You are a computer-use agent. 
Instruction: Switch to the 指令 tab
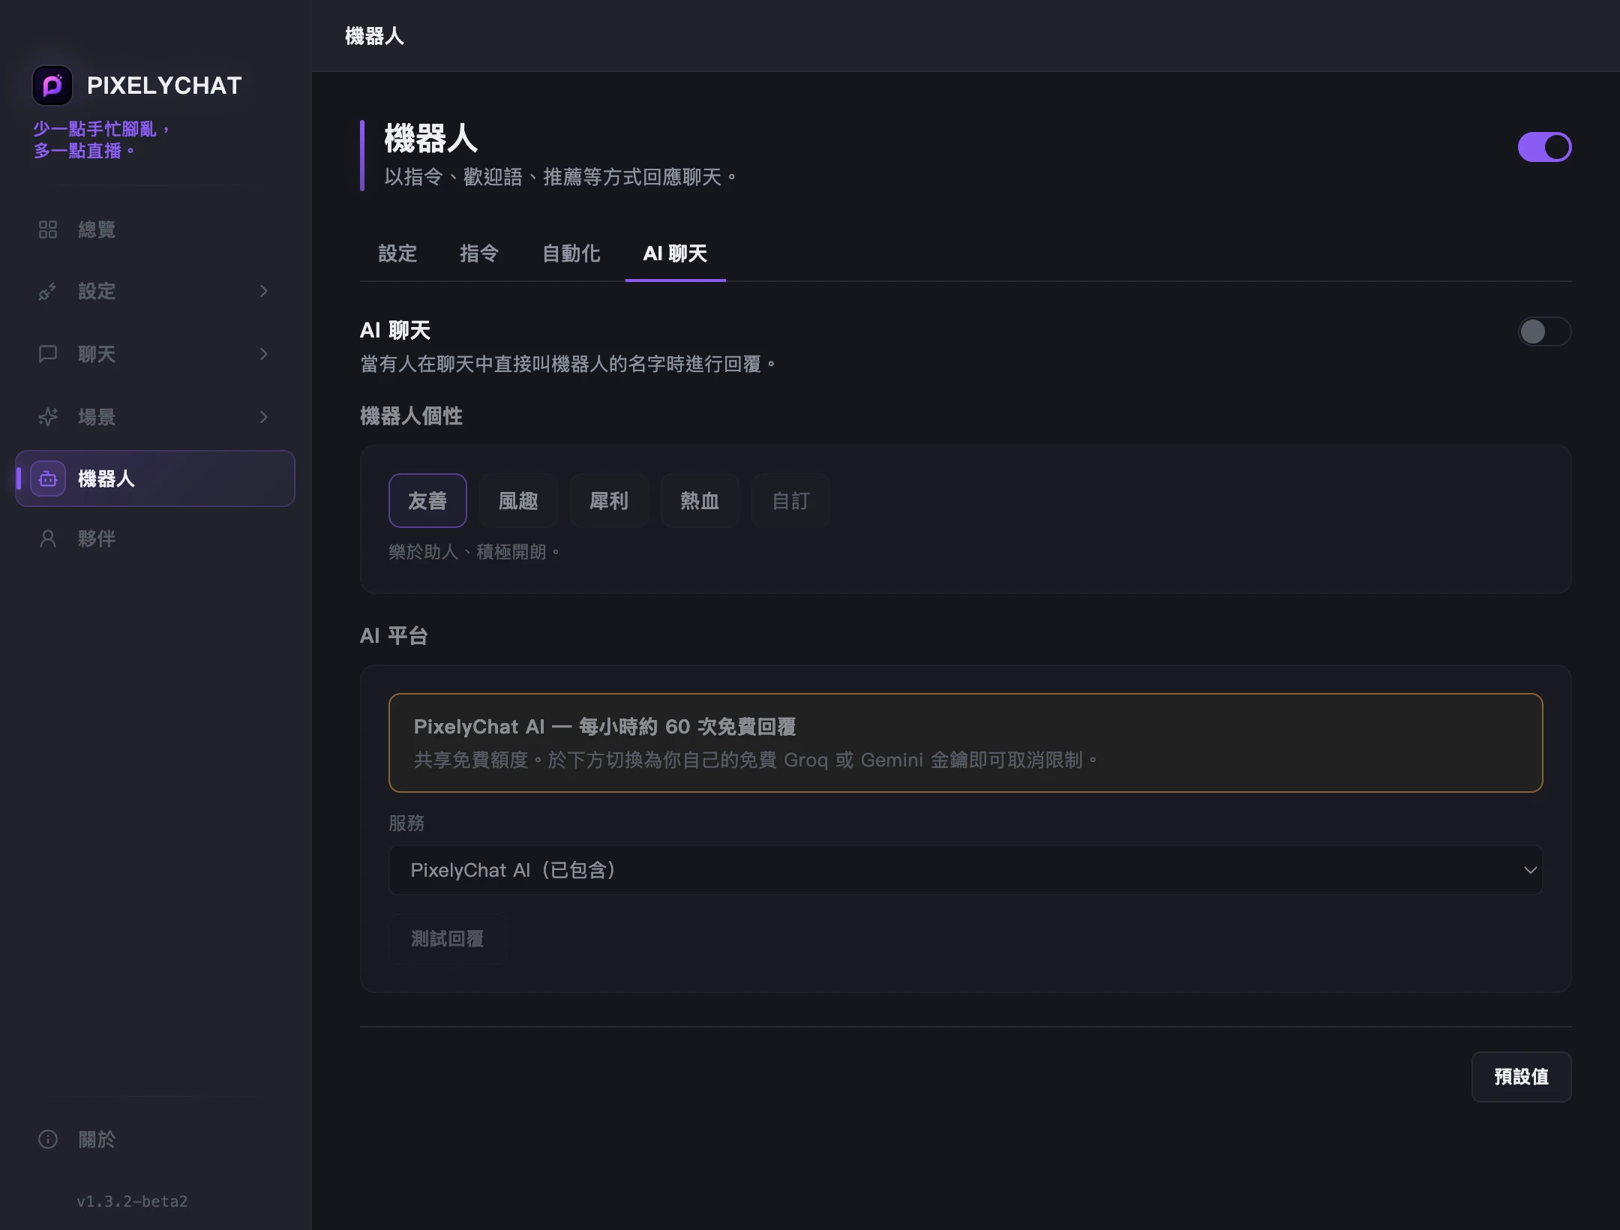[x=479, y=253]
